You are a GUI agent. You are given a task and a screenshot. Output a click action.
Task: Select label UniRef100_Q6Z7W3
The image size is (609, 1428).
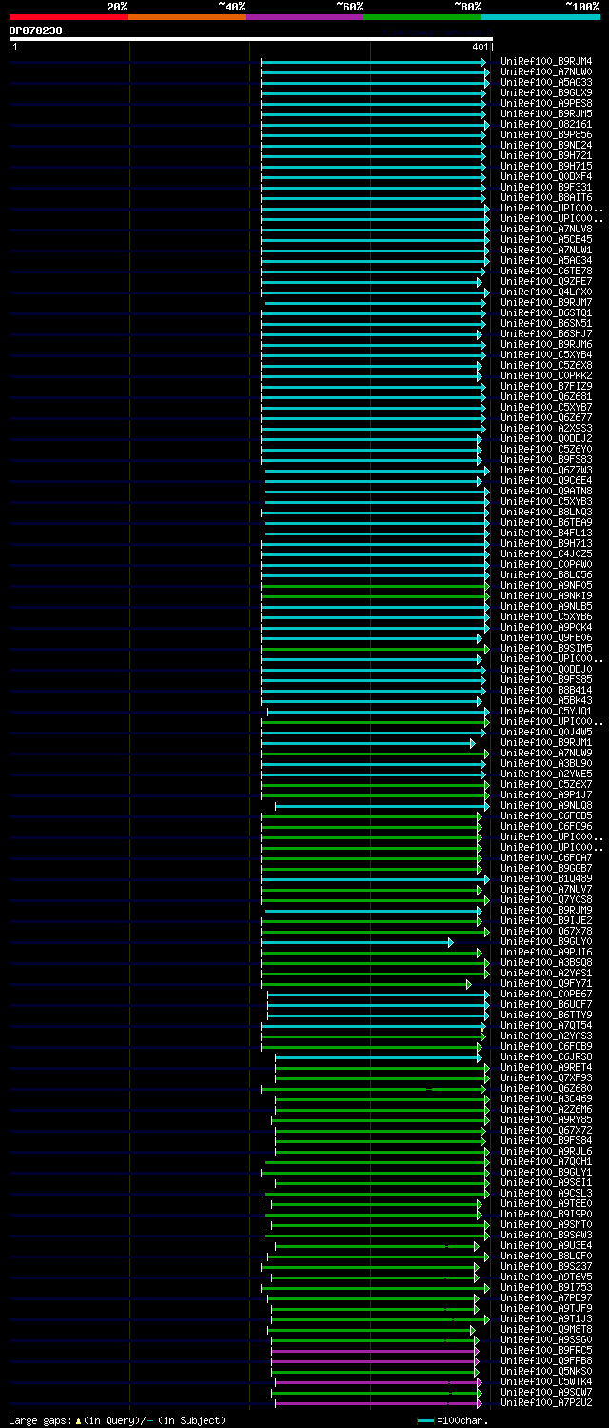tap(547, 471)
